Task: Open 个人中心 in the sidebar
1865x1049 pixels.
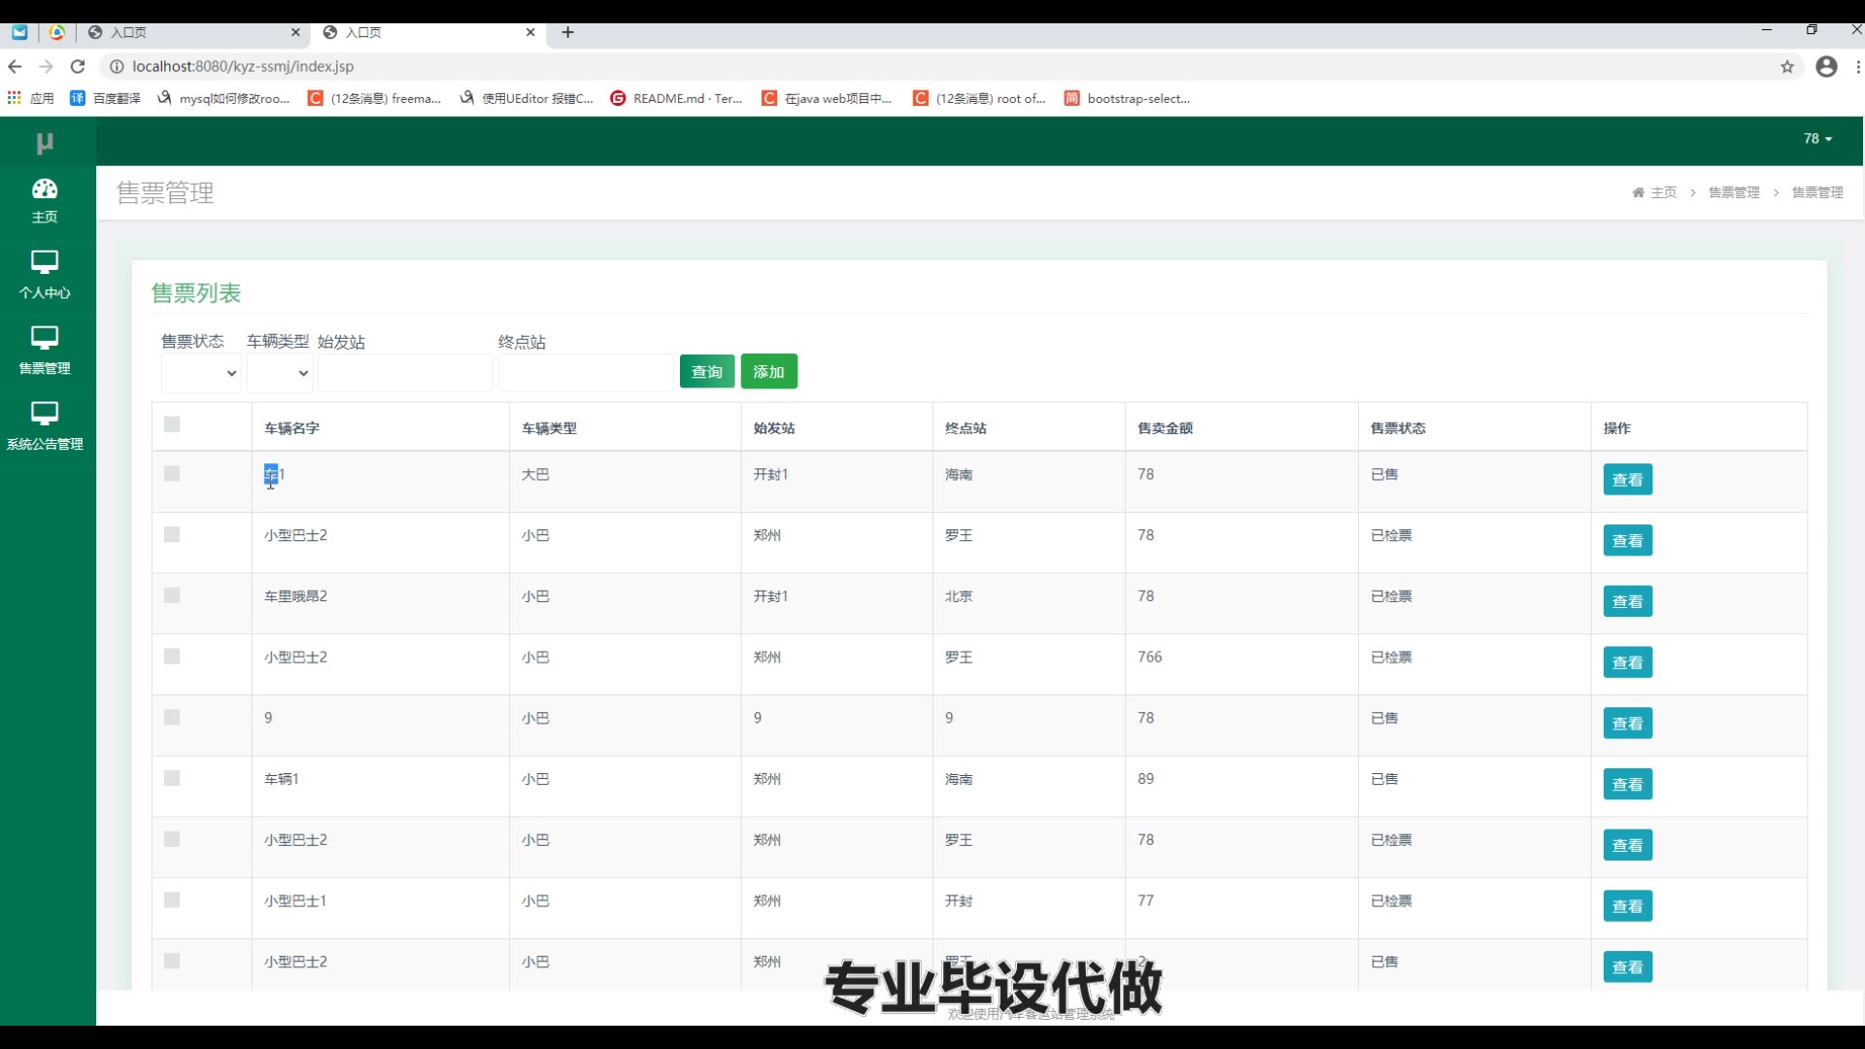Action: [x=45, y=276]
